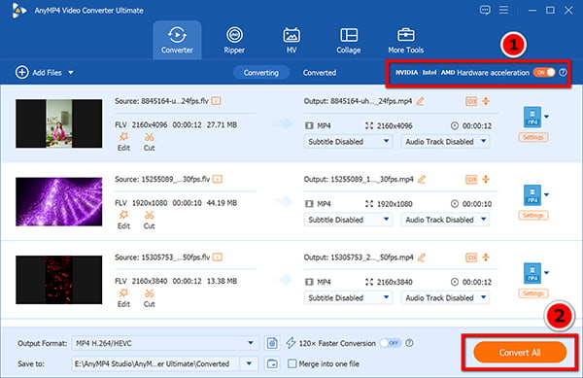Open Subtitle Disabled dropdown for 15255089 video
Viewport: 583px width, 378px height.
348,220
